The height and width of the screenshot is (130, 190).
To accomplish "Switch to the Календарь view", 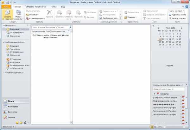I will tap(16, 106).
